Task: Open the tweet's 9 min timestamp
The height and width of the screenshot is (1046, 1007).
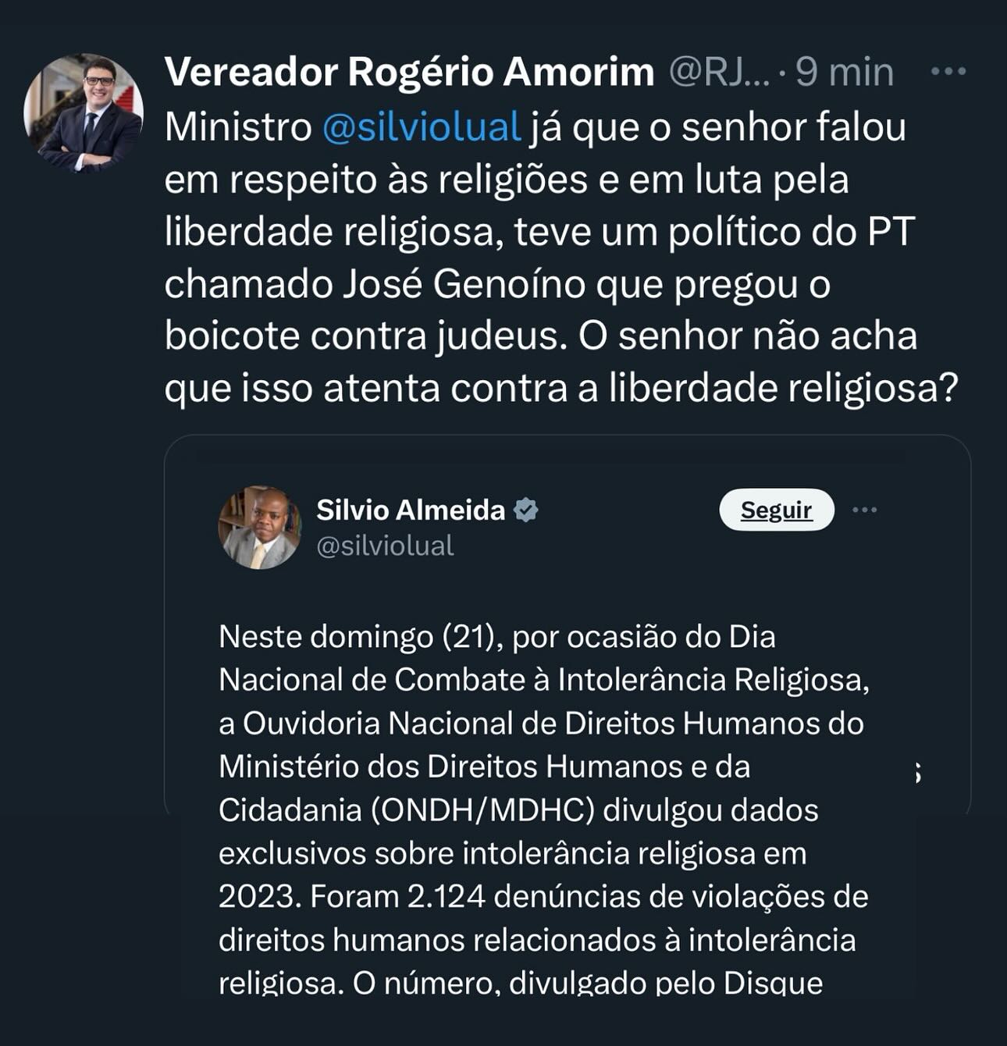Action: (845, 73)
